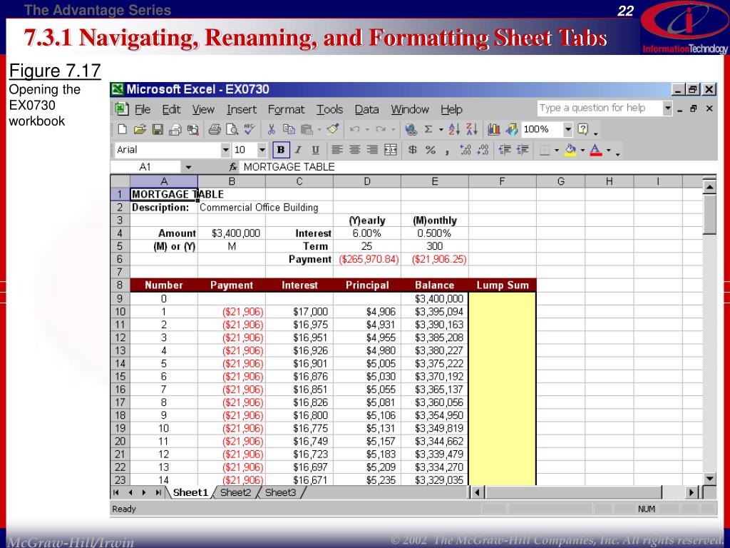730x548 pixels.
Task: Sort descending Z to A
Action: pyautogui.click(x=472, y=130)
